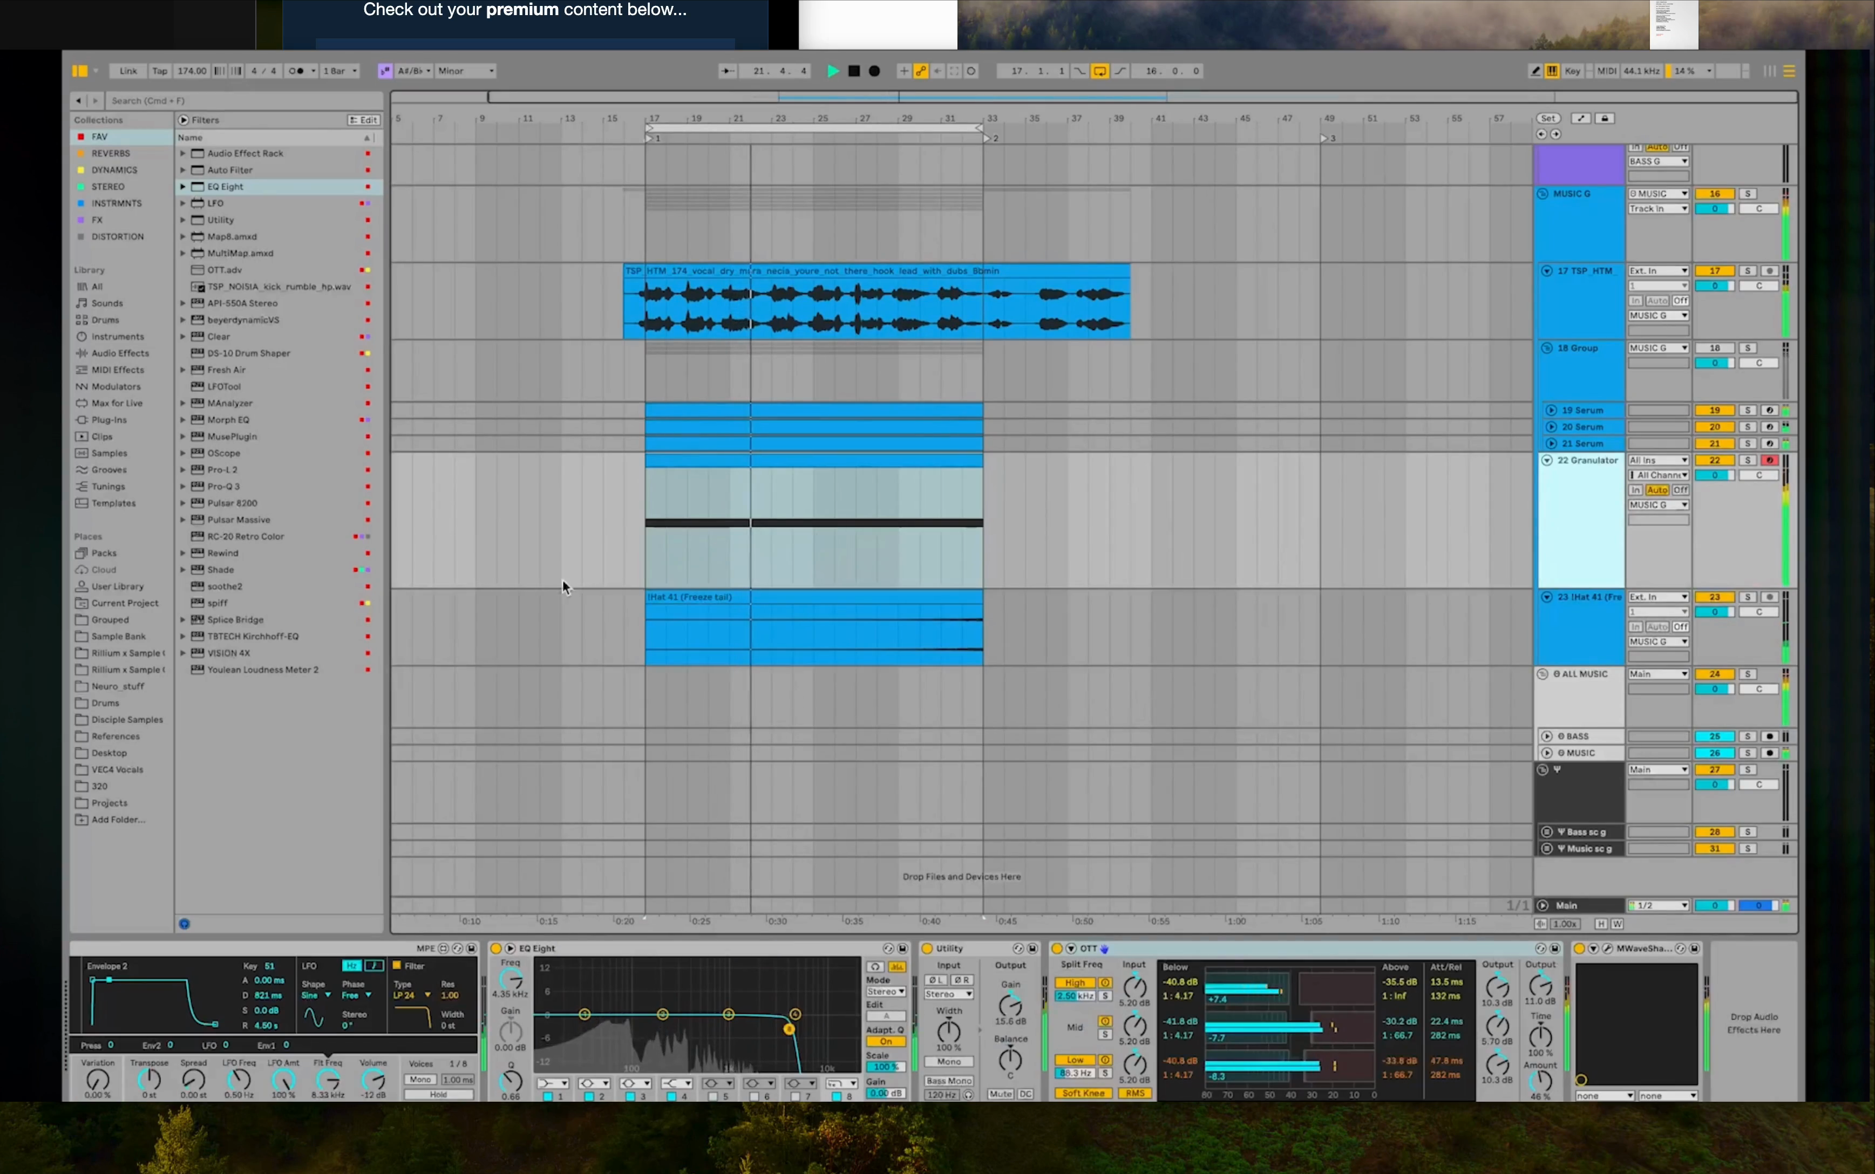Toggle track activator 19 for Serum
1875x1174 pixels.
[1714, 410]
